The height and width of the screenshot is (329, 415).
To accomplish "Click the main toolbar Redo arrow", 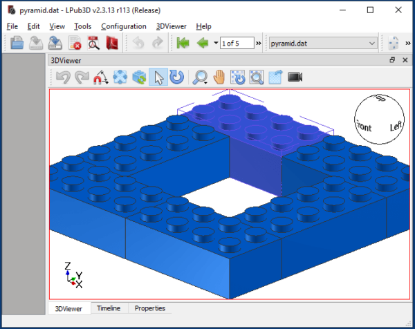I will (158, 43).
